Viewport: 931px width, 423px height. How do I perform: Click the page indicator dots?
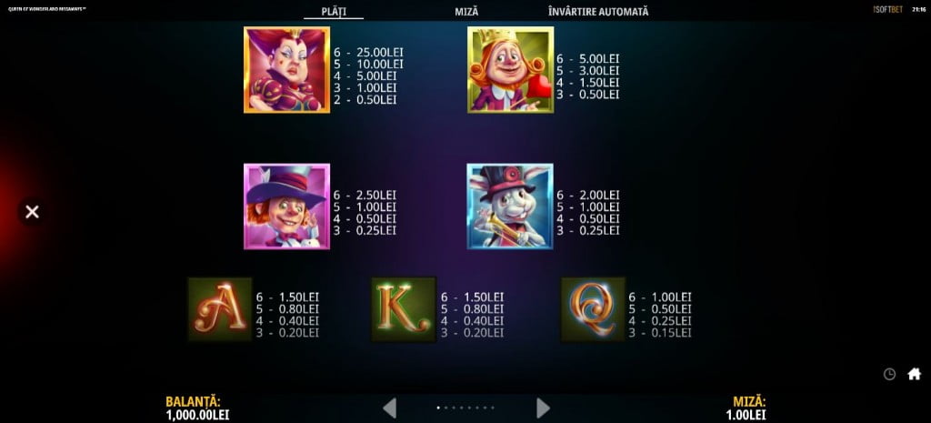[x=465, y=408]
